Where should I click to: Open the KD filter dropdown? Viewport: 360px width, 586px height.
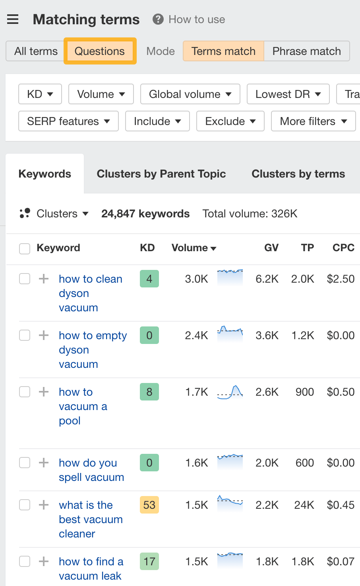click(x=40, y=94)
